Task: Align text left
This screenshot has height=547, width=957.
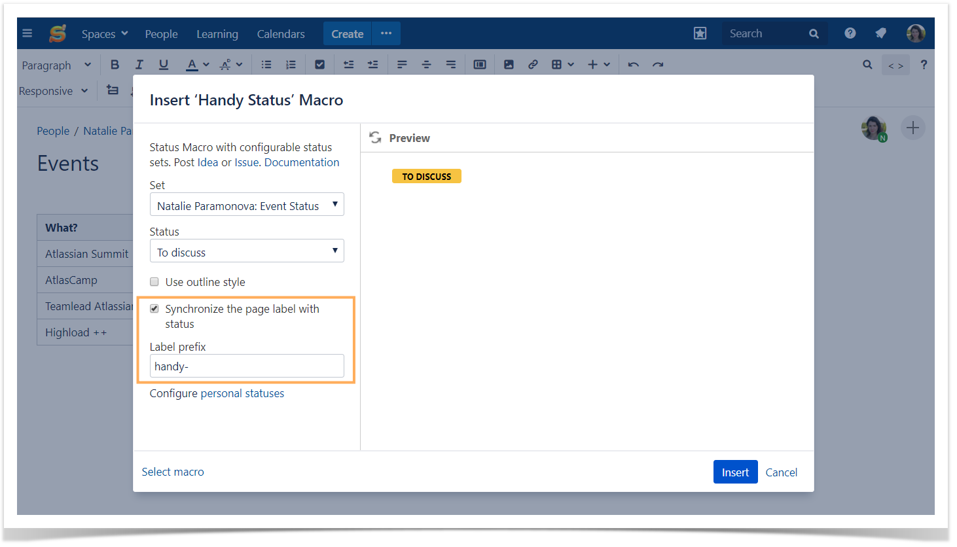Action: [x=402, y=64]
